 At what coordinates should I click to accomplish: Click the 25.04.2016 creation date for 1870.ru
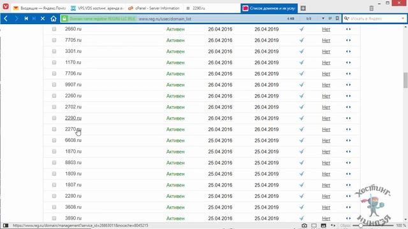(x=220, y=151)
